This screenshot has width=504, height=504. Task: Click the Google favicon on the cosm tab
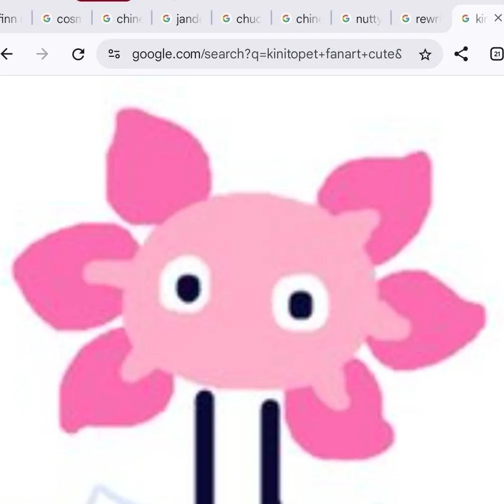point(46,18)
